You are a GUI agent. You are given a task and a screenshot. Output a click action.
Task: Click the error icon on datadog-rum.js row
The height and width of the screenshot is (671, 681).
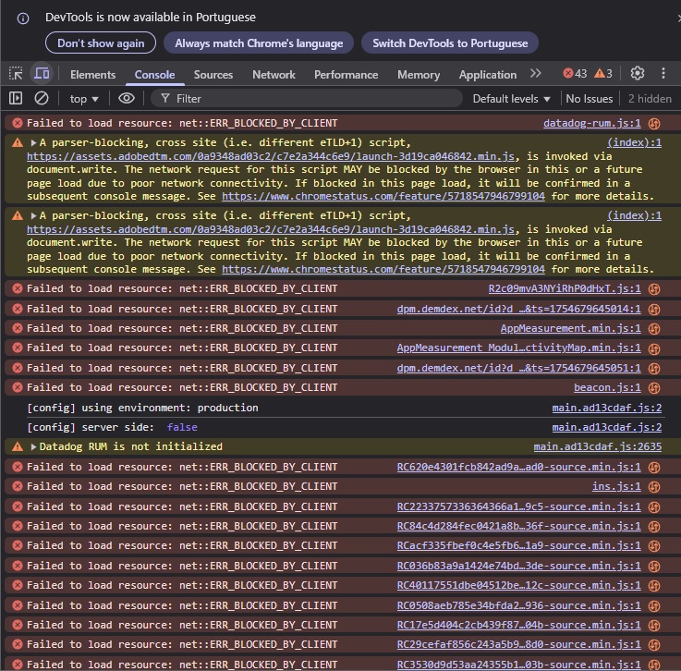[18, 123]
